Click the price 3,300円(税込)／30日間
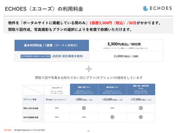 coord(124,44)
